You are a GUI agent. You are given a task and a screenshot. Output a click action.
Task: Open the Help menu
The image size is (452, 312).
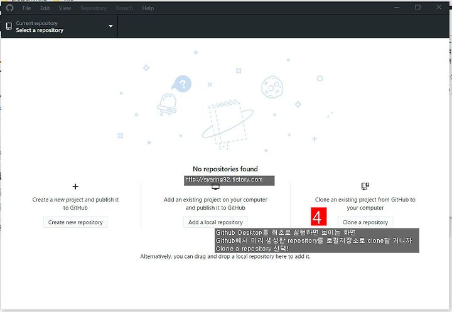[148, 8]
